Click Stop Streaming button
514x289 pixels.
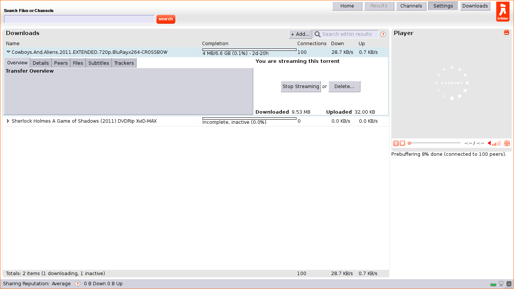tap(301, 87)
